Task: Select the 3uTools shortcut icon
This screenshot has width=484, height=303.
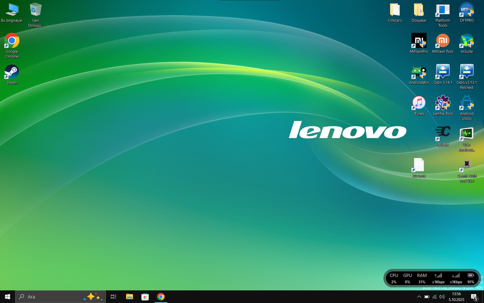Action: 419,168
